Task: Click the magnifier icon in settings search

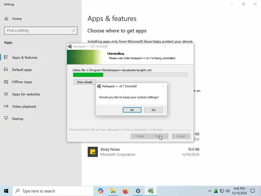Action: tap(74, 31)
